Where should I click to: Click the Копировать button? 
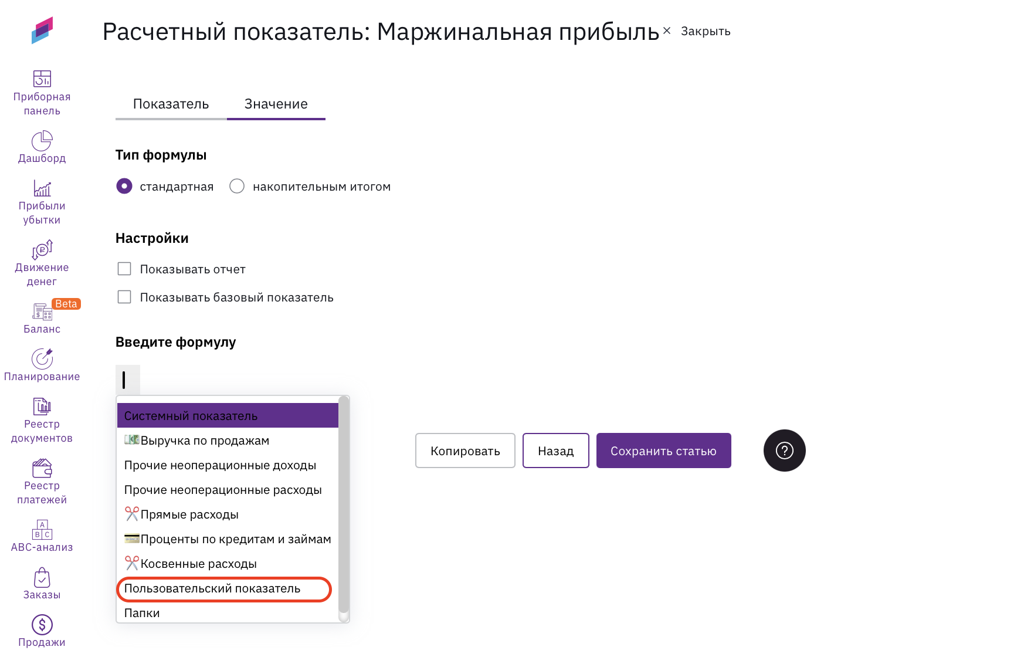click(465, 451)
